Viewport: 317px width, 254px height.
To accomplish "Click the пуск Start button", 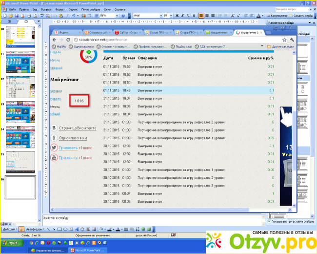I will (12, 243).
